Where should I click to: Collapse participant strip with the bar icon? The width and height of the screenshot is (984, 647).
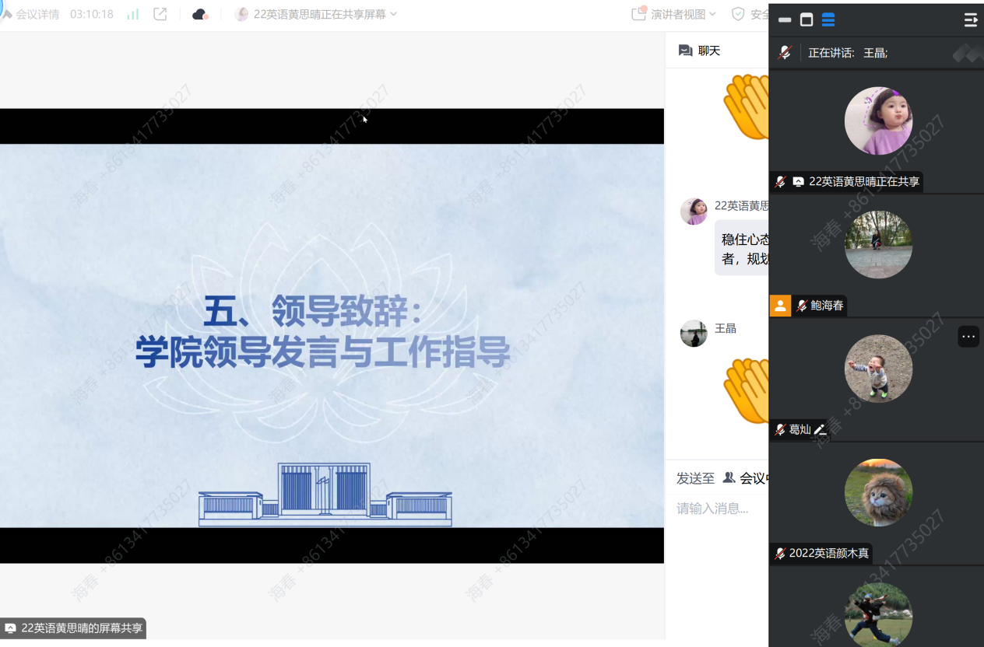point(785,19)
